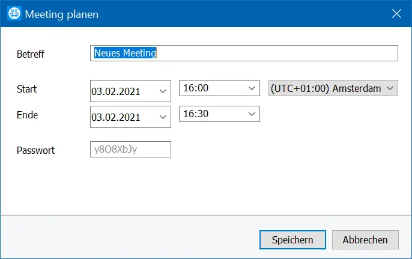Viewport: 412px width, 259px height.
Task: Save the meeting with Speichern
Action: pyautogui.click(x=292, y=240)
